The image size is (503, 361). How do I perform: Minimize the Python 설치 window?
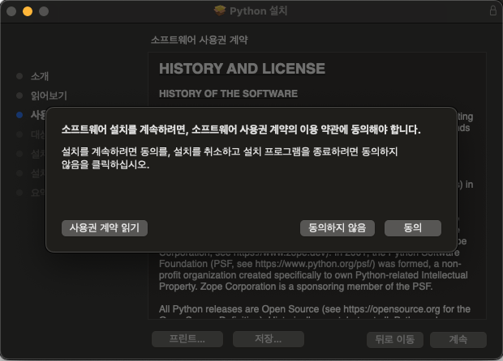28,11
